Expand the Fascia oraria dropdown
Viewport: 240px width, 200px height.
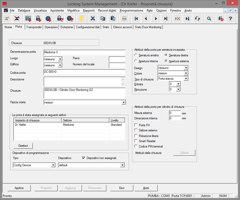pos(124,102)
